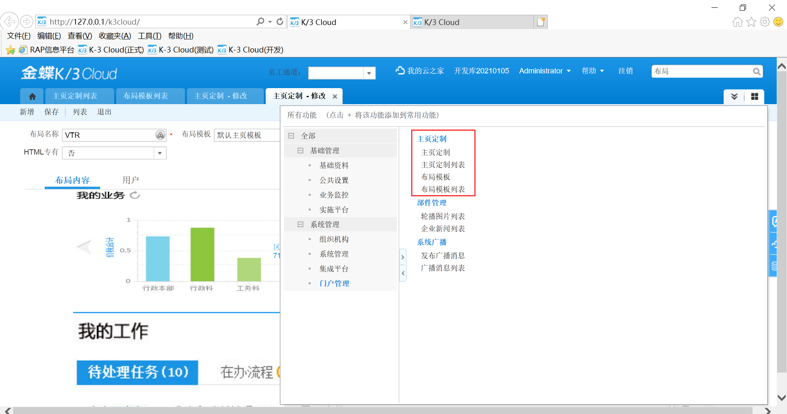Open the browser settings gear

[x=765, y=22]
